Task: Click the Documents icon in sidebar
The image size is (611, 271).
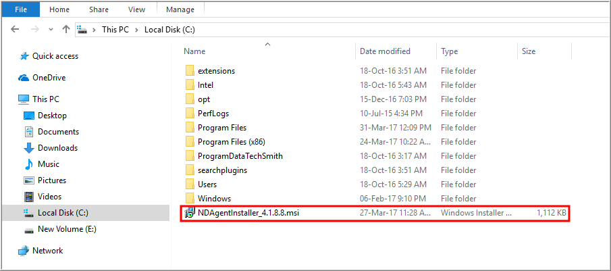Action: click(x=29, y=132)
